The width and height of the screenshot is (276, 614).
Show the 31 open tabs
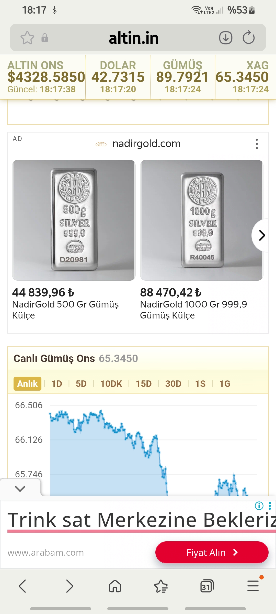[207, 586]
